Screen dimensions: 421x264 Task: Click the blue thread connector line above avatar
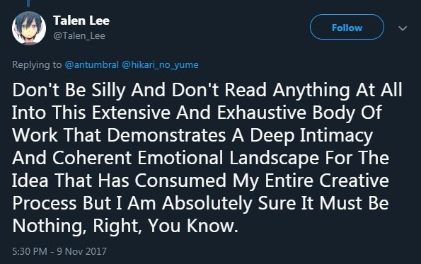[x=28, y=4]
